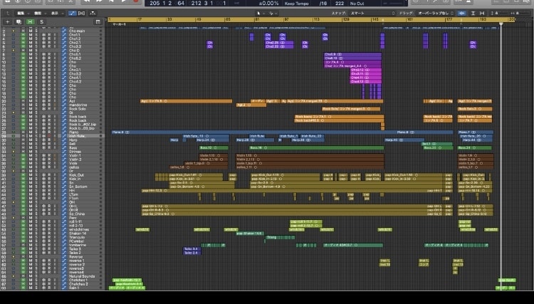This screenshot has height=304, width=534.
Task: Adjust the vertical zoom slider
Action: (x=497, y=14)
